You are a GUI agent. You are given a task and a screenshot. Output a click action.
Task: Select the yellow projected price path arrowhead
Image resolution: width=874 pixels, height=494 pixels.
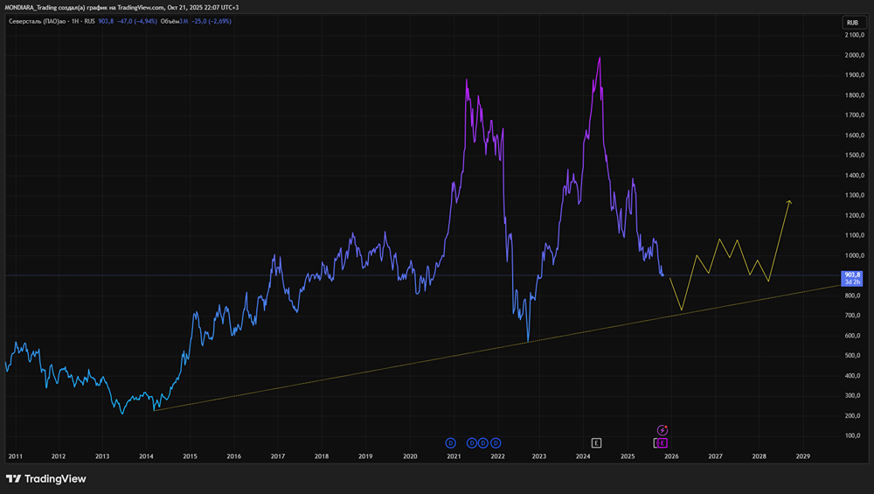tap(789, 202)
